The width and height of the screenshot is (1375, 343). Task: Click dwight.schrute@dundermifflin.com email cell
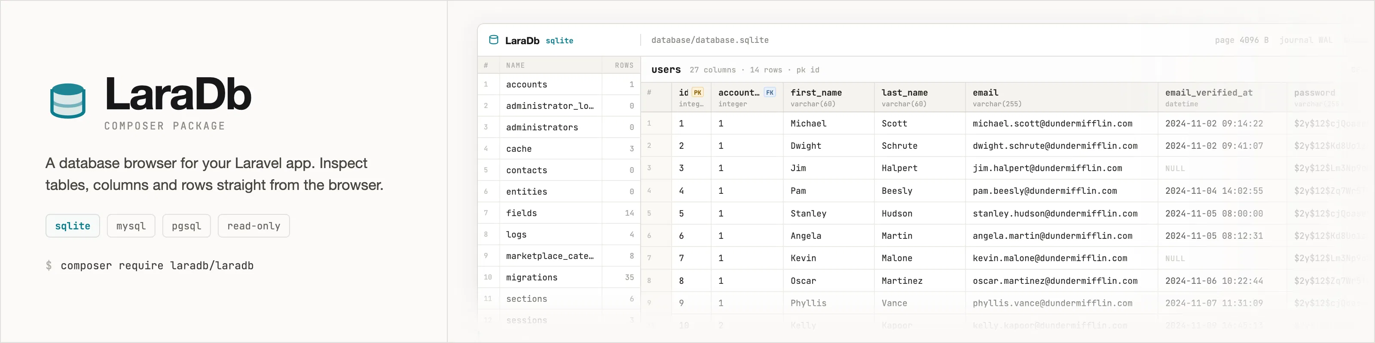pos(1062,146)
